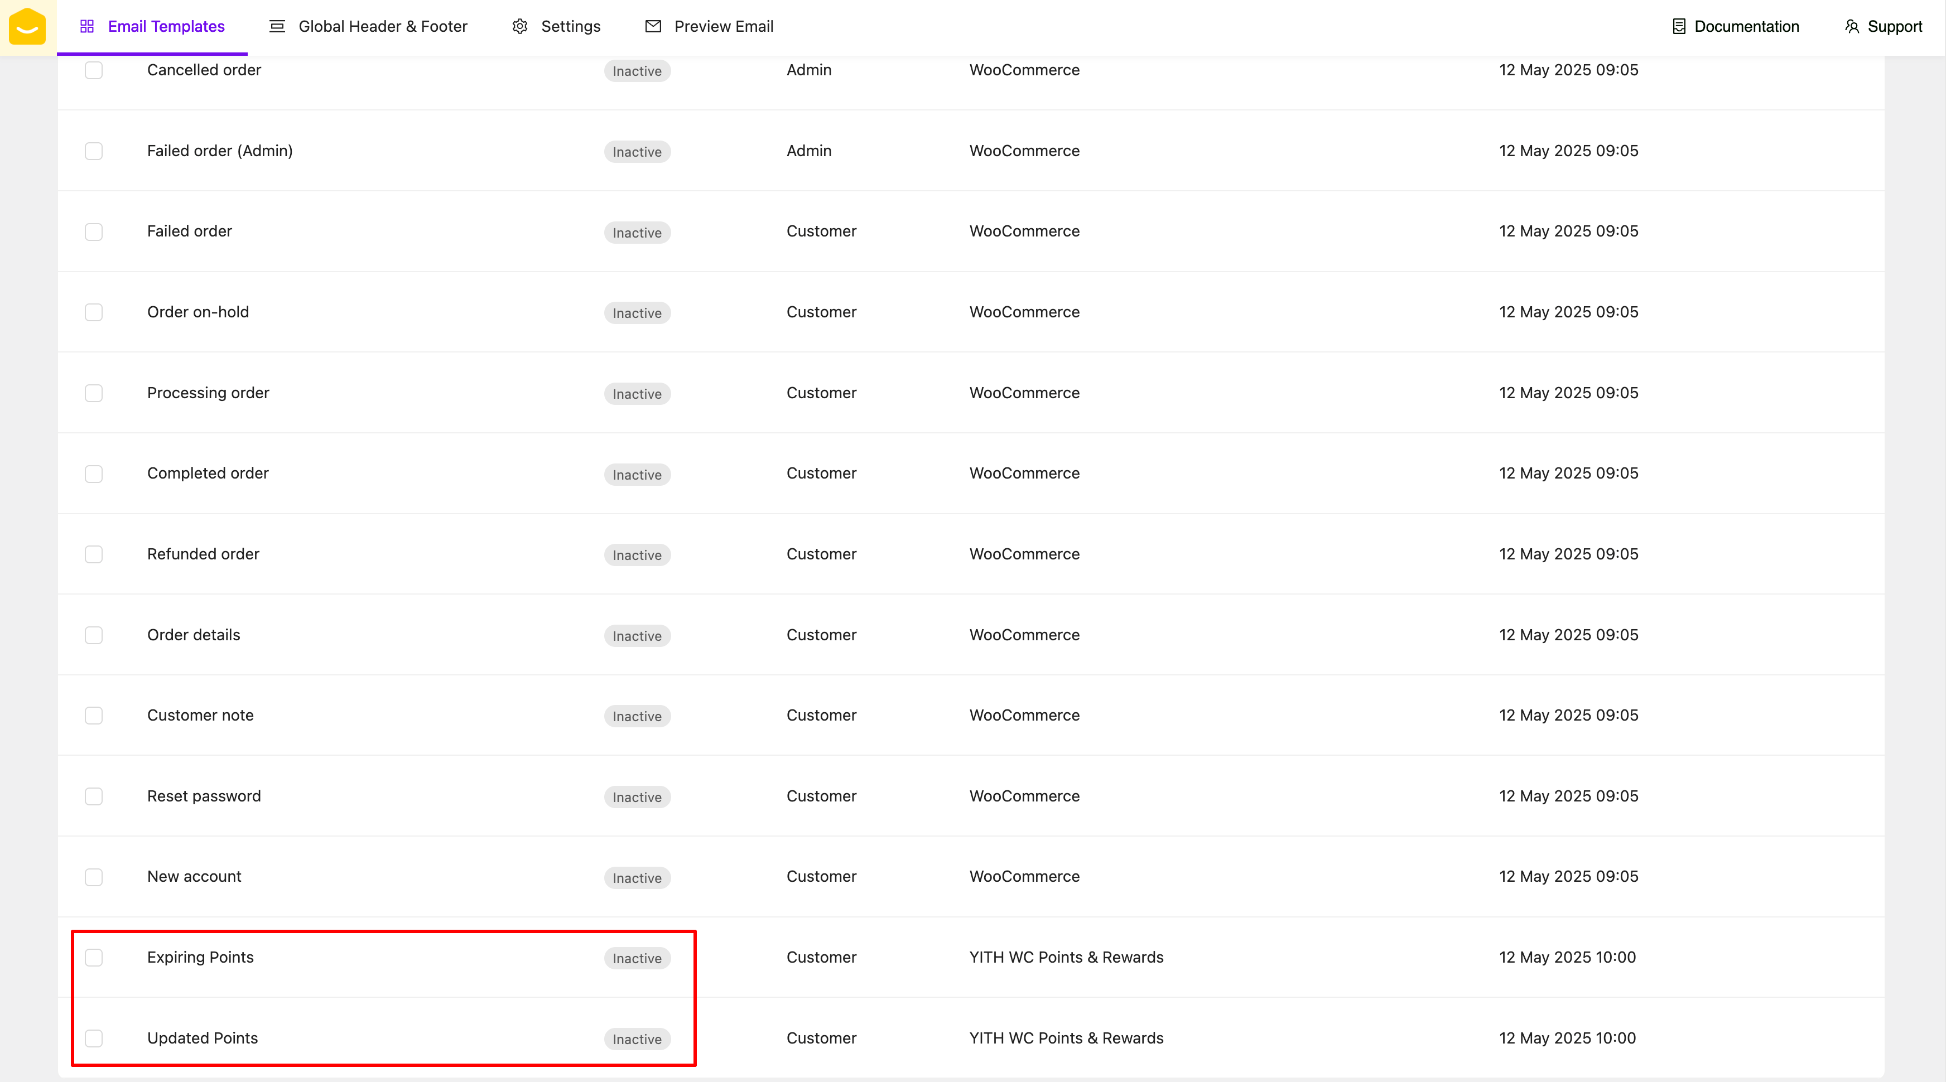
Task: Click the Preview Email envelope icon
Action: 653,26
